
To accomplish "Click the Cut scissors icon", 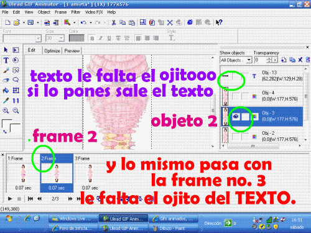I will [x=114, y=22].
